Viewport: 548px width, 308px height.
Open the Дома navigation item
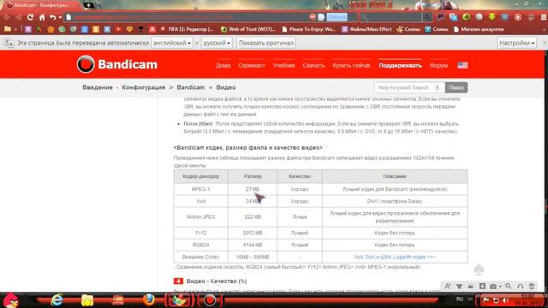[223, 65]
